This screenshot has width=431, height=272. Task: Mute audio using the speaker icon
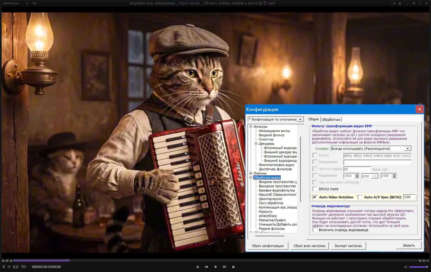pos(405,267)
